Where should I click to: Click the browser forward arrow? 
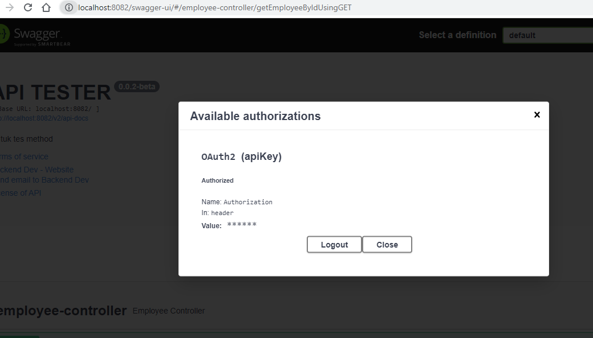[10, 7]
